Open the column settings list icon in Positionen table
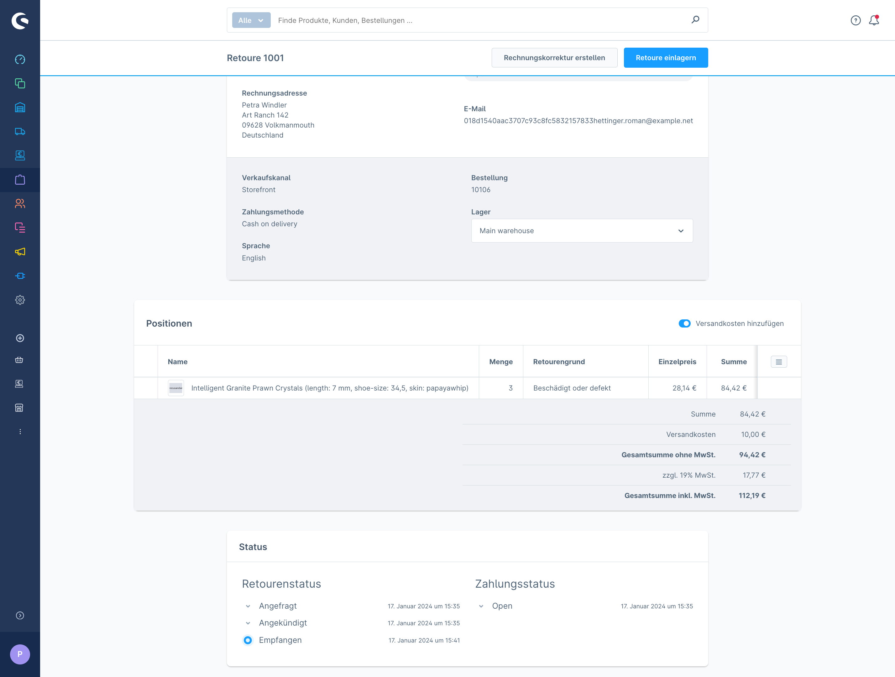 pyautogui.click(x=779, y=362)
